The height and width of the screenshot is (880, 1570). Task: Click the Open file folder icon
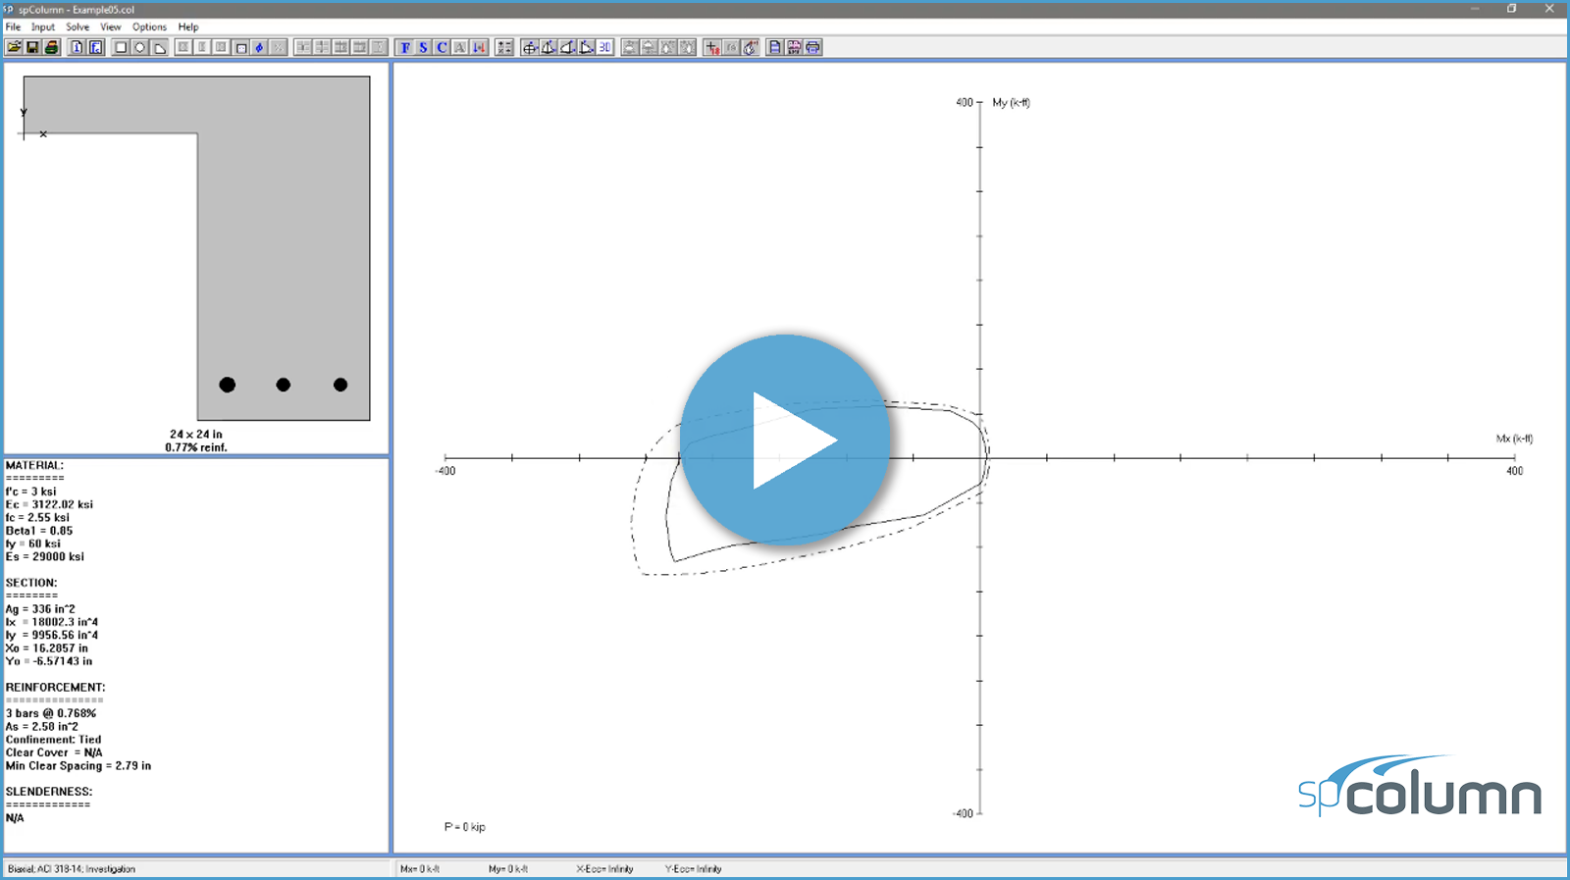click(x=14, y=47)
